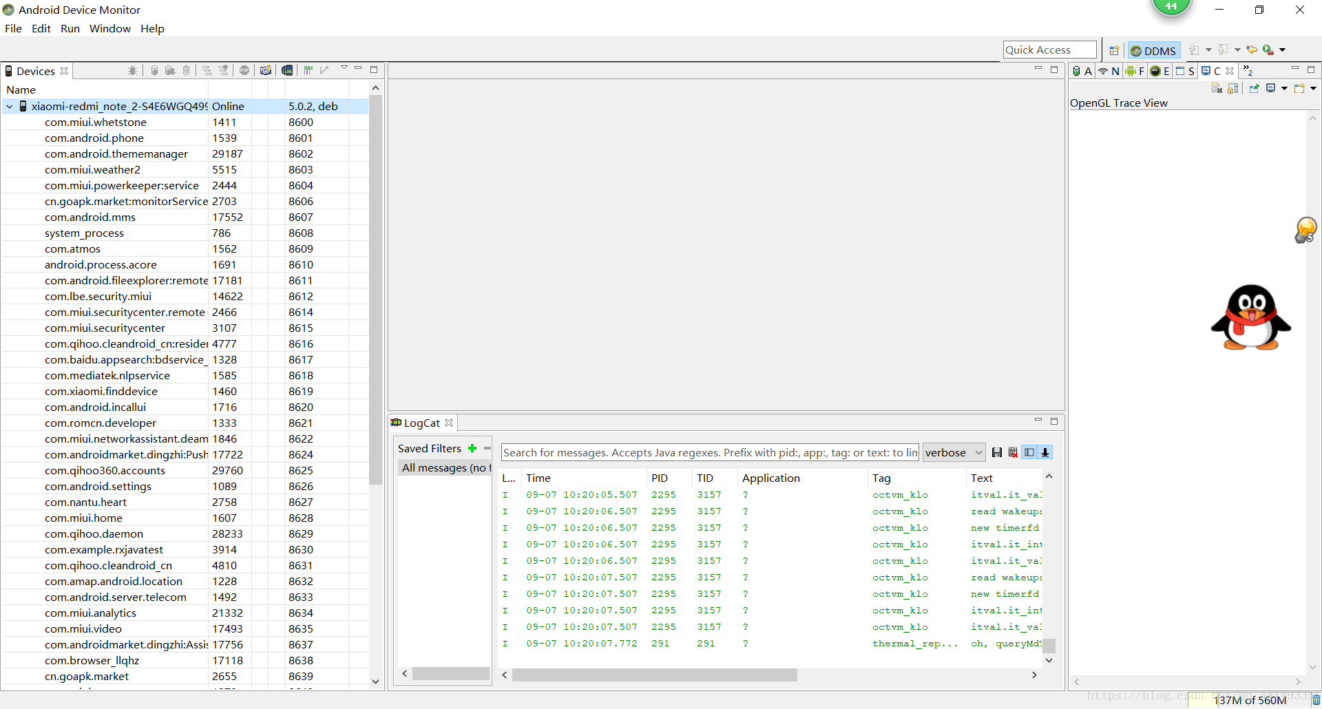Switch to the File Explorer (F) tab
This screenshot has height=709, width=1322.
(1135, 71)
